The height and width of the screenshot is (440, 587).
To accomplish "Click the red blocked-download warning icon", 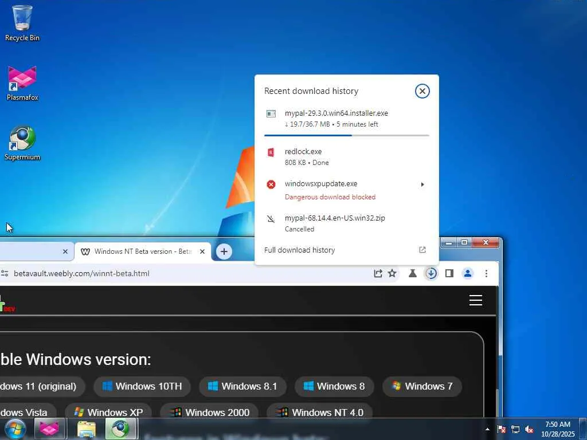I will tap(271, 184).
